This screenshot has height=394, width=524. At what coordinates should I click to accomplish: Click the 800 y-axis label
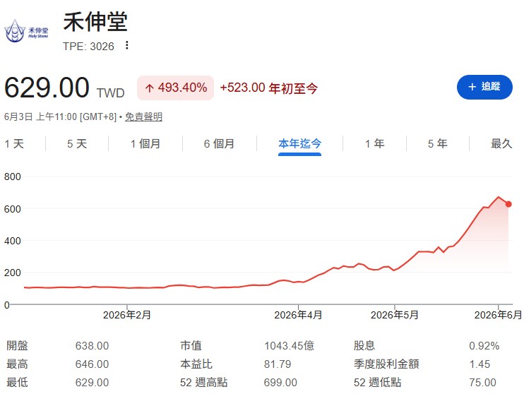(x=13, y=177)
